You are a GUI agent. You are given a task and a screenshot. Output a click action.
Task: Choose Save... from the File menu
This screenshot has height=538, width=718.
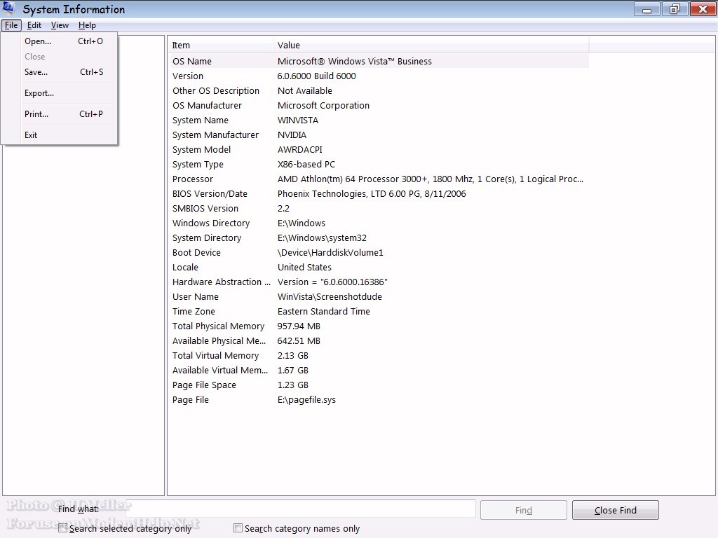[64, 72]
